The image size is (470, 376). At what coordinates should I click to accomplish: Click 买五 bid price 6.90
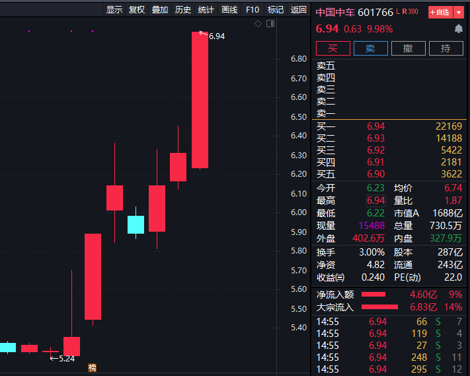376,174
